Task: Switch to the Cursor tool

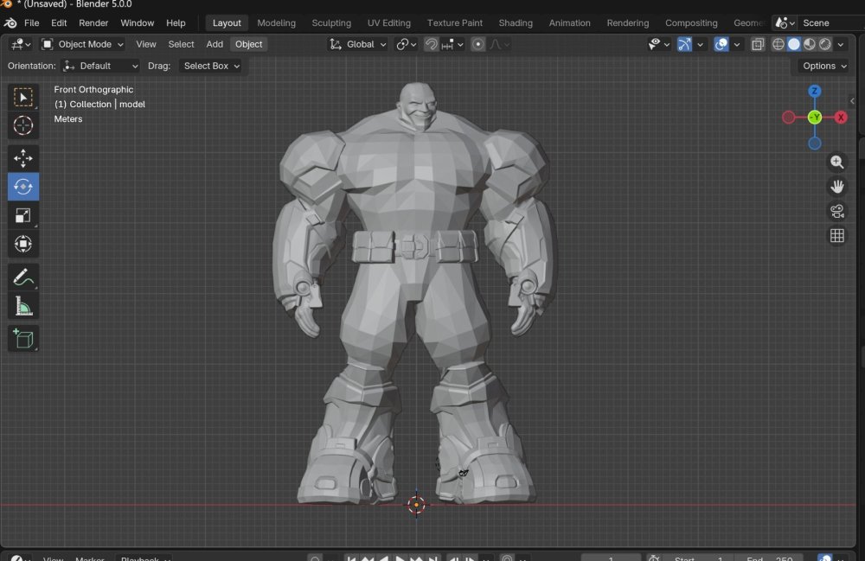Action: coord(22,126)
